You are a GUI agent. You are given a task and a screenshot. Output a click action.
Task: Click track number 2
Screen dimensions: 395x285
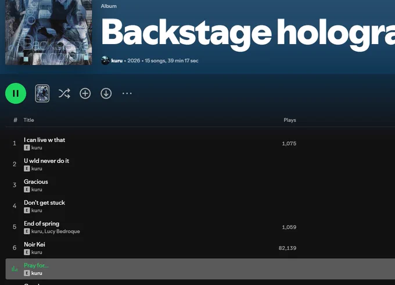(x=15, y=164)
